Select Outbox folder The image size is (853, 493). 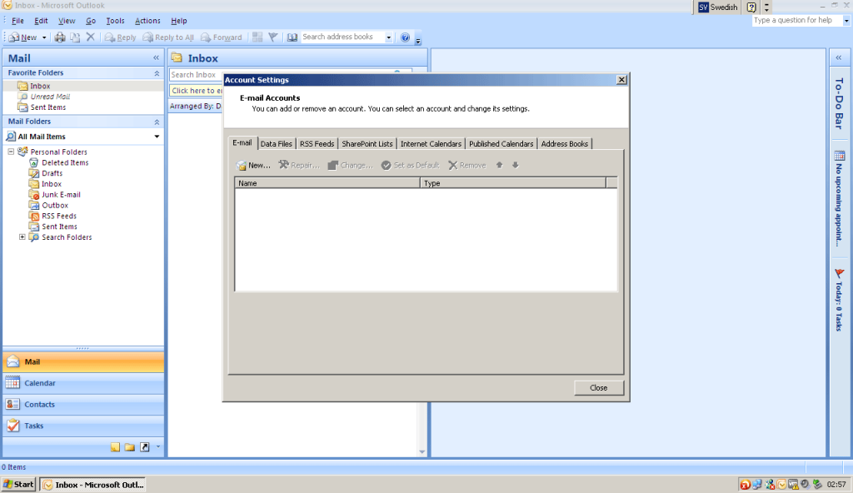click(55, 205)
